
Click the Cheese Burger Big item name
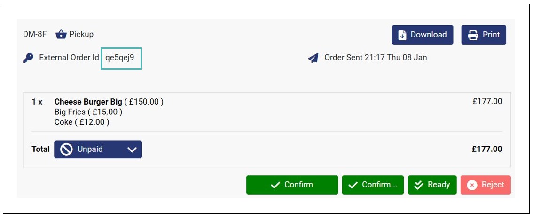coord(88,102)
